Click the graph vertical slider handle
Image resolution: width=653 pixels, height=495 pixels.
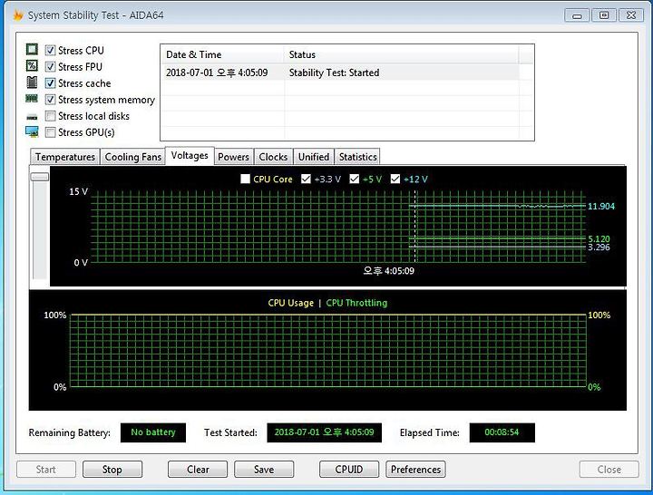[x=40, y=177]
